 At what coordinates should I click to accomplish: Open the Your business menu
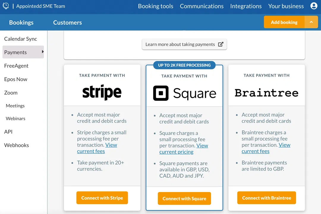[x=286, y=6]
